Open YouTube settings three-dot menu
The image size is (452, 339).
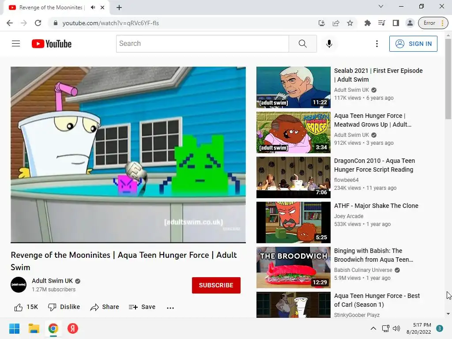point(377,44)
